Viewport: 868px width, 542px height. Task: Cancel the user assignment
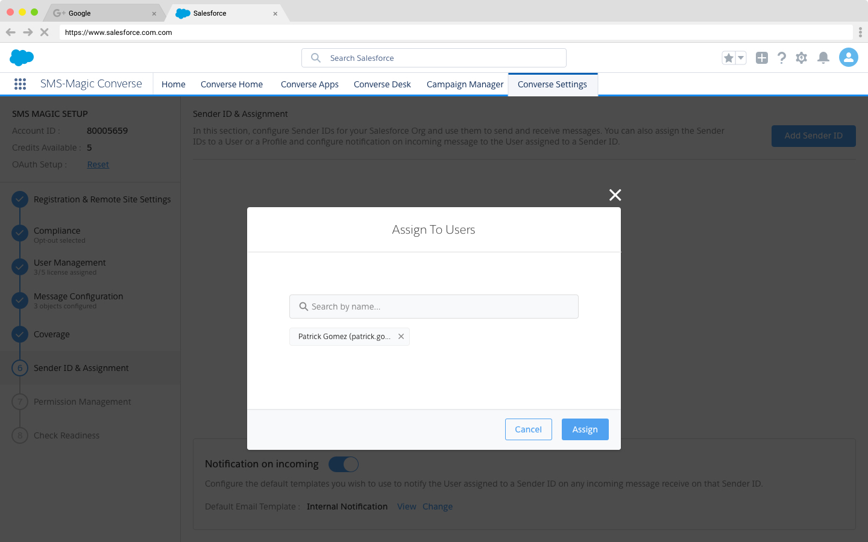click(x=529, y=429)
